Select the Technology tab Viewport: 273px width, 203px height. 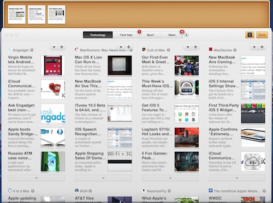[x=98, y=35]
